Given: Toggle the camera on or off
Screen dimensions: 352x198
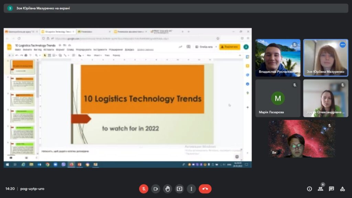Looking at the screenshot, I should pyautogui.click(x=155, y=189).
